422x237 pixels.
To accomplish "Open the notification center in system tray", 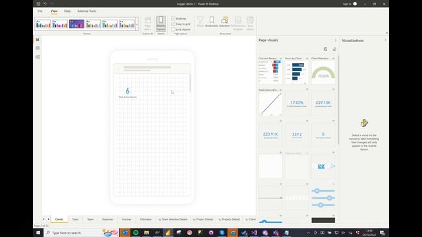I will point(382,232).
